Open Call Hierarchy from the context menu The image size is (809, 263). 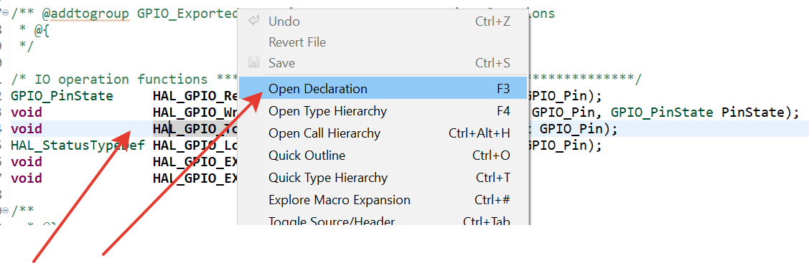[x=383, y=133]
